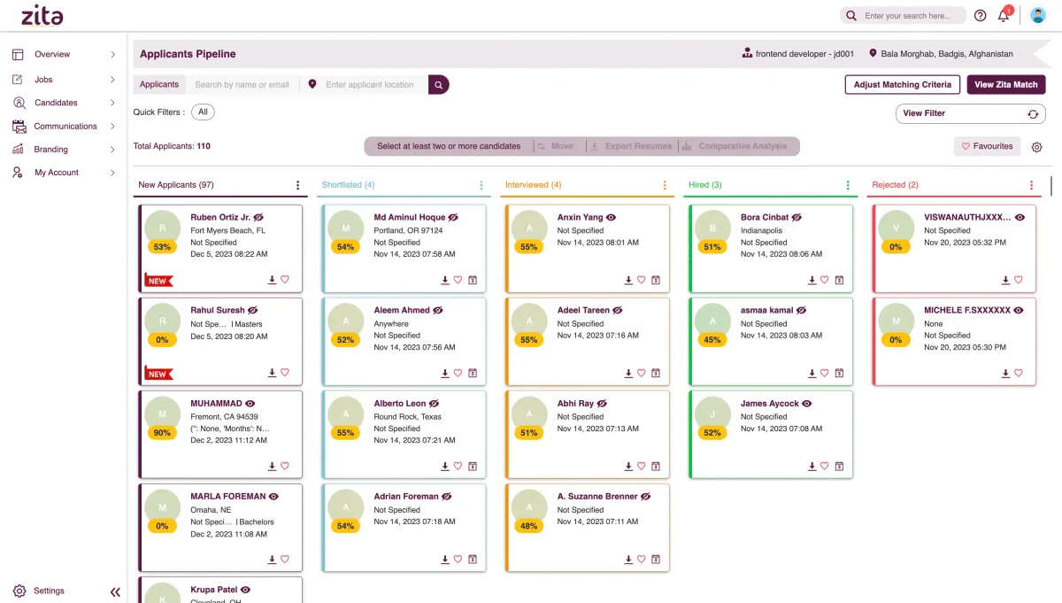Open the help question mark icon
This screenshot has height=603, width=1062.
(980, 15)
